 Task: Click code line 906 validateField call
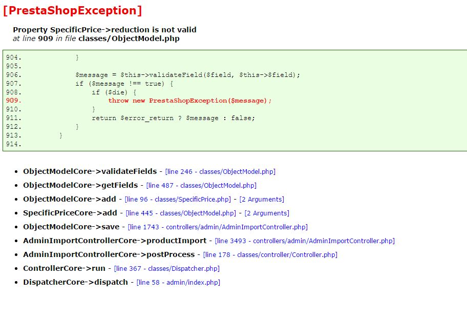pyautogui.click(x=187, y=75)
